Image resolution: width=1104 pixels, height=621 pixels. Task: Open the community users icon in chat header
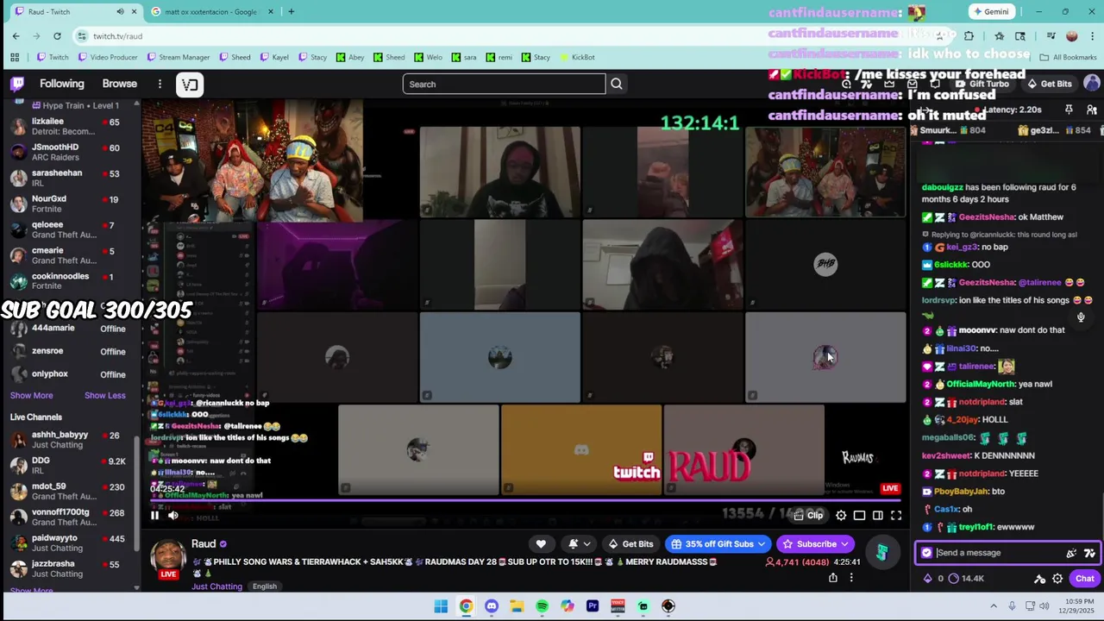(x=1091, y=110)
